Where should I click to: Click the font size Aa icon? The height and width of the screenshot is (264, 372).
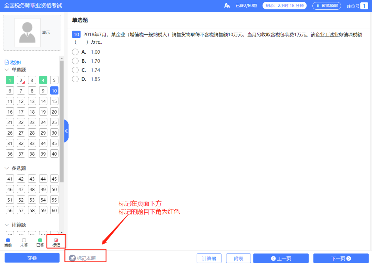pyautogui.click(x=227, y=6)
